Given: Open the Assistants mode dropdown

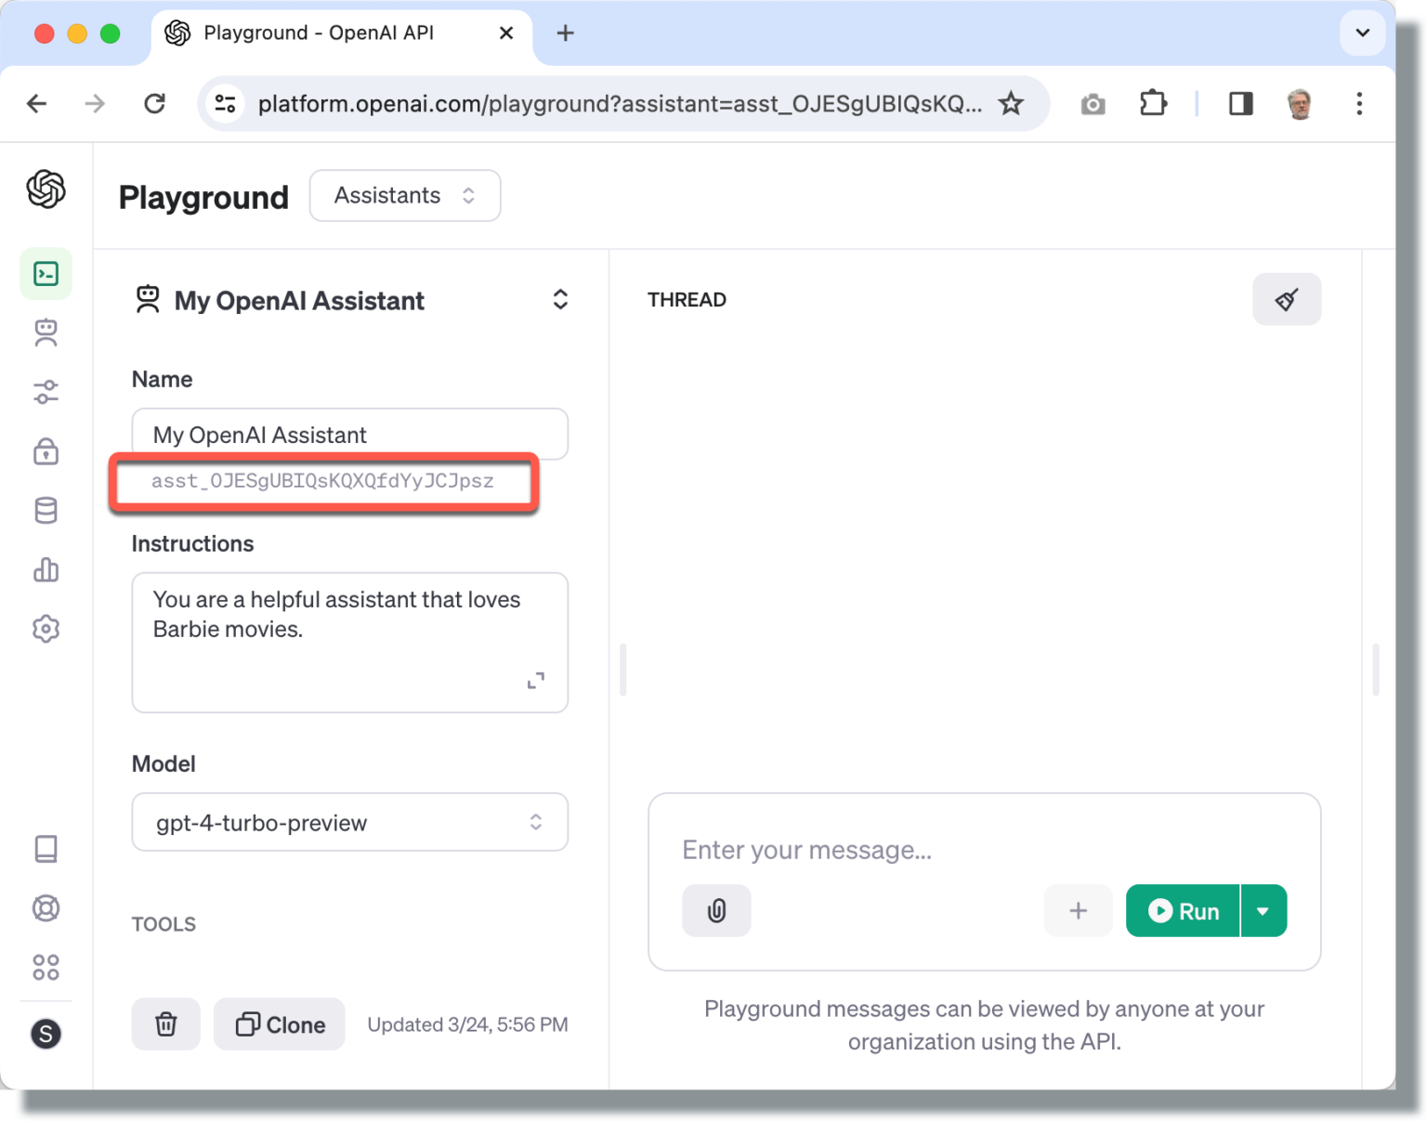Looking at the screenshot, I should click(x=404, y=195).
